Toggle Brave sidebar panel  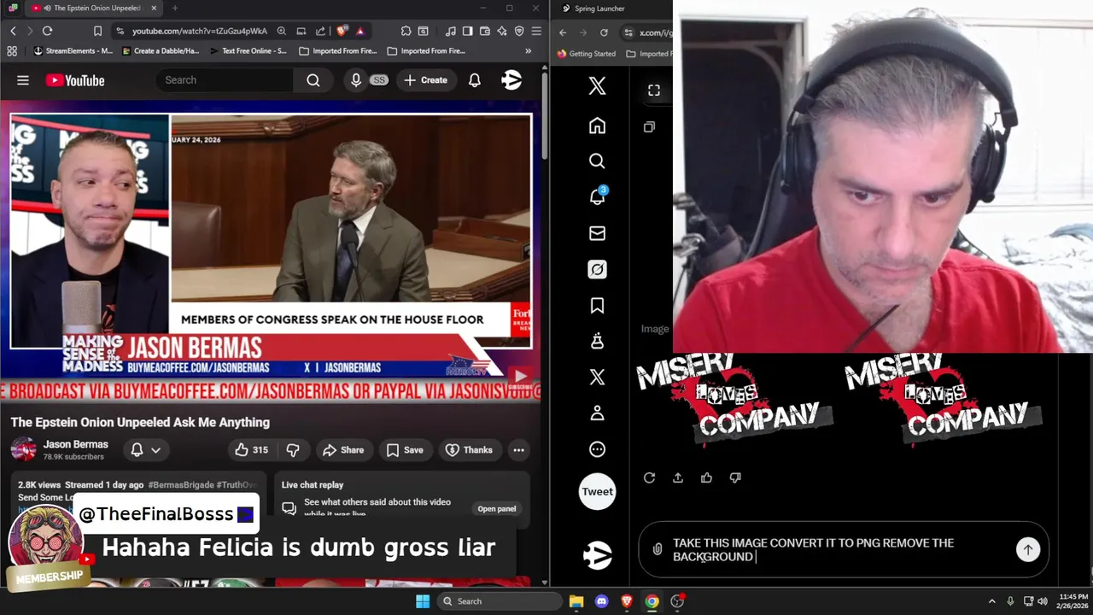468,32
